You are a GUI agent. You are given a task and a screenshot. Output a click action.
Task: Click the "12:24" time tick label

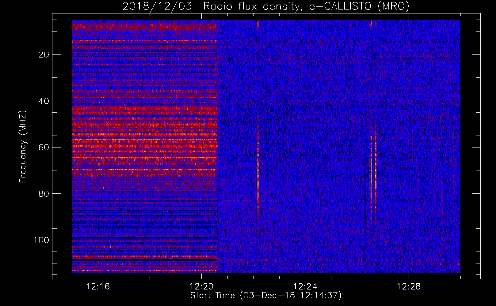[305, 287]
